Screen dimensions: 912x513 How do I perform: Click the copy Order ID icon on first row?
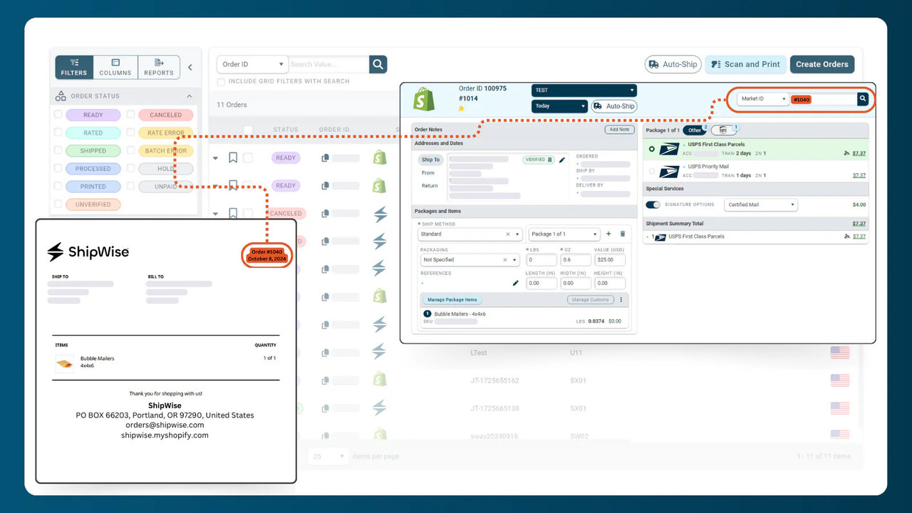coord(326,157)
